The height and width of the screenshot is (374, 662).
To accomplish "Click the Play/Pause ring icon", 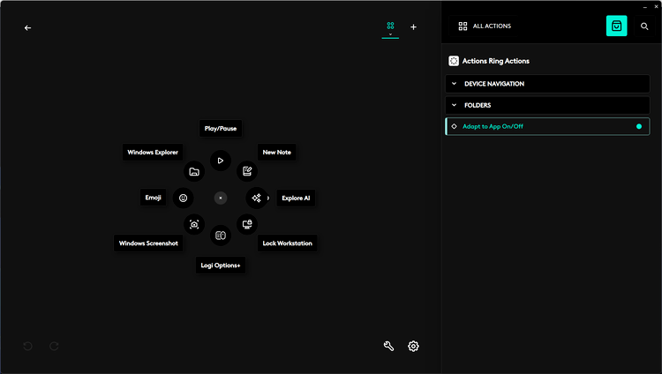I will [221, 161].
